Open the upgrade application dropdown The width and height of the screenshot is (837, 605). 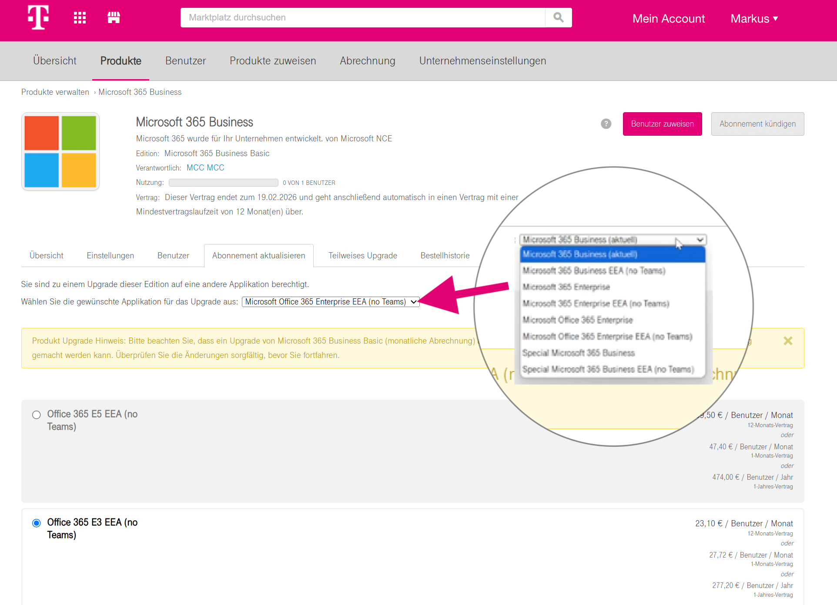(x=331, y=302)
